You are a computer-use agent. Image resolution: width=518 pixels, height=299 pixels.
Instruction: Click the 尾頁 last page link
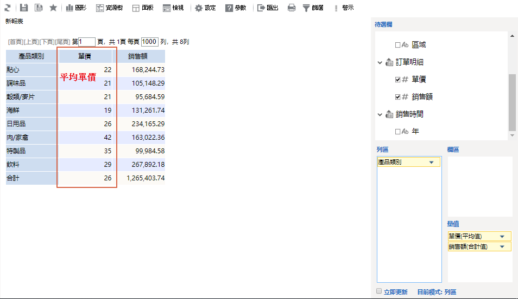62,42
